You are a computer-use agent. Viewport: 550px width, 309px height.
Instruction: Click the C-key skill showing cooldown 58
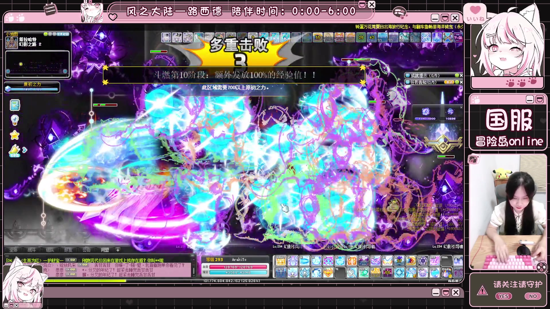coord(387,273)
